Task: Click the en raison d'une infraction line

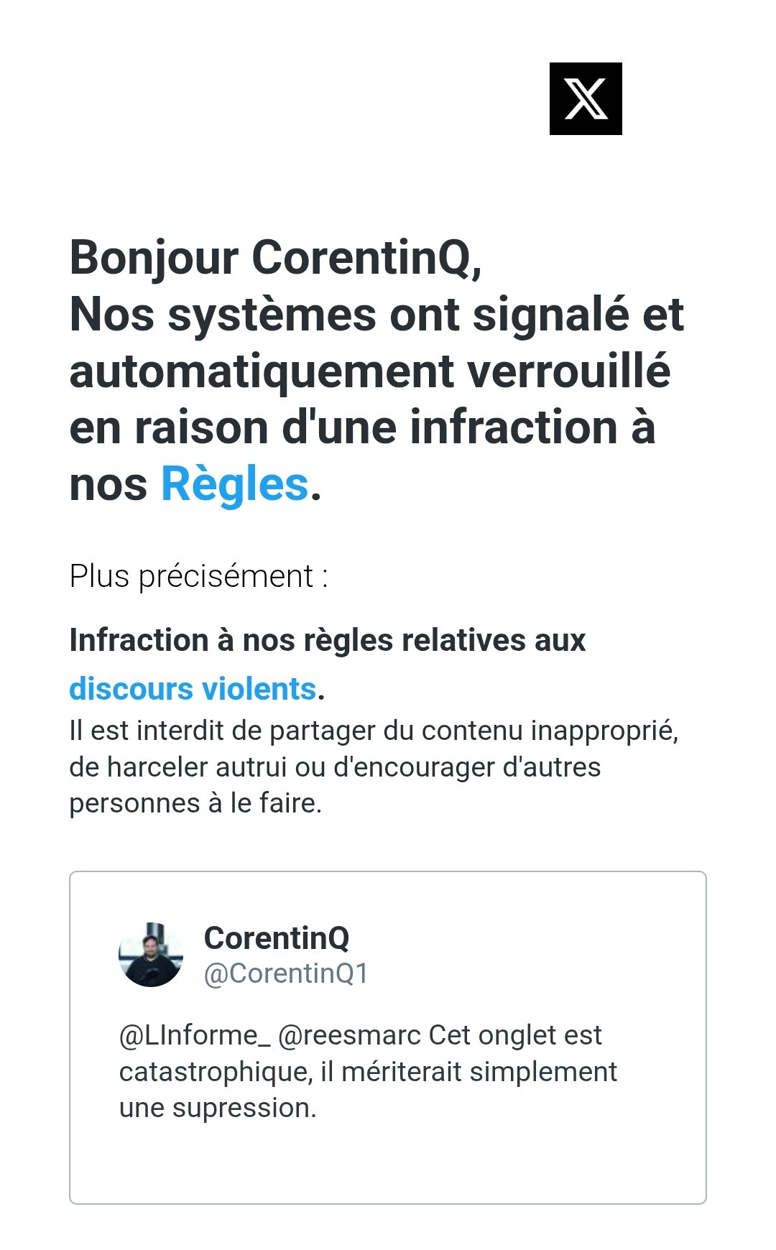Action: point(362,427)
